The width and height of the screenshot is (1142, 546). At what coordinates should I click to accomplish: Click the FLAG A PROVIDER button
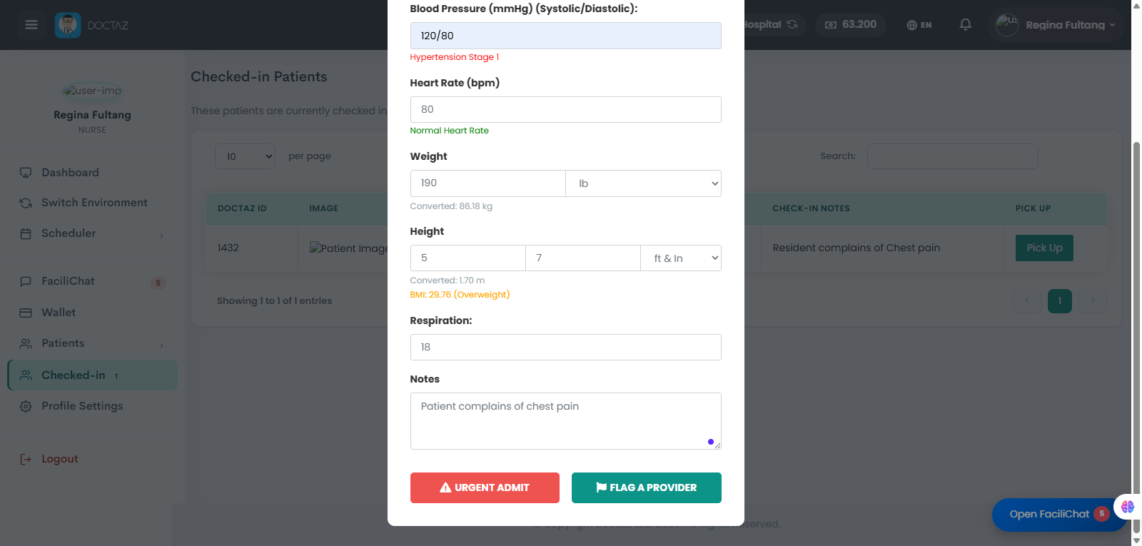647,487
